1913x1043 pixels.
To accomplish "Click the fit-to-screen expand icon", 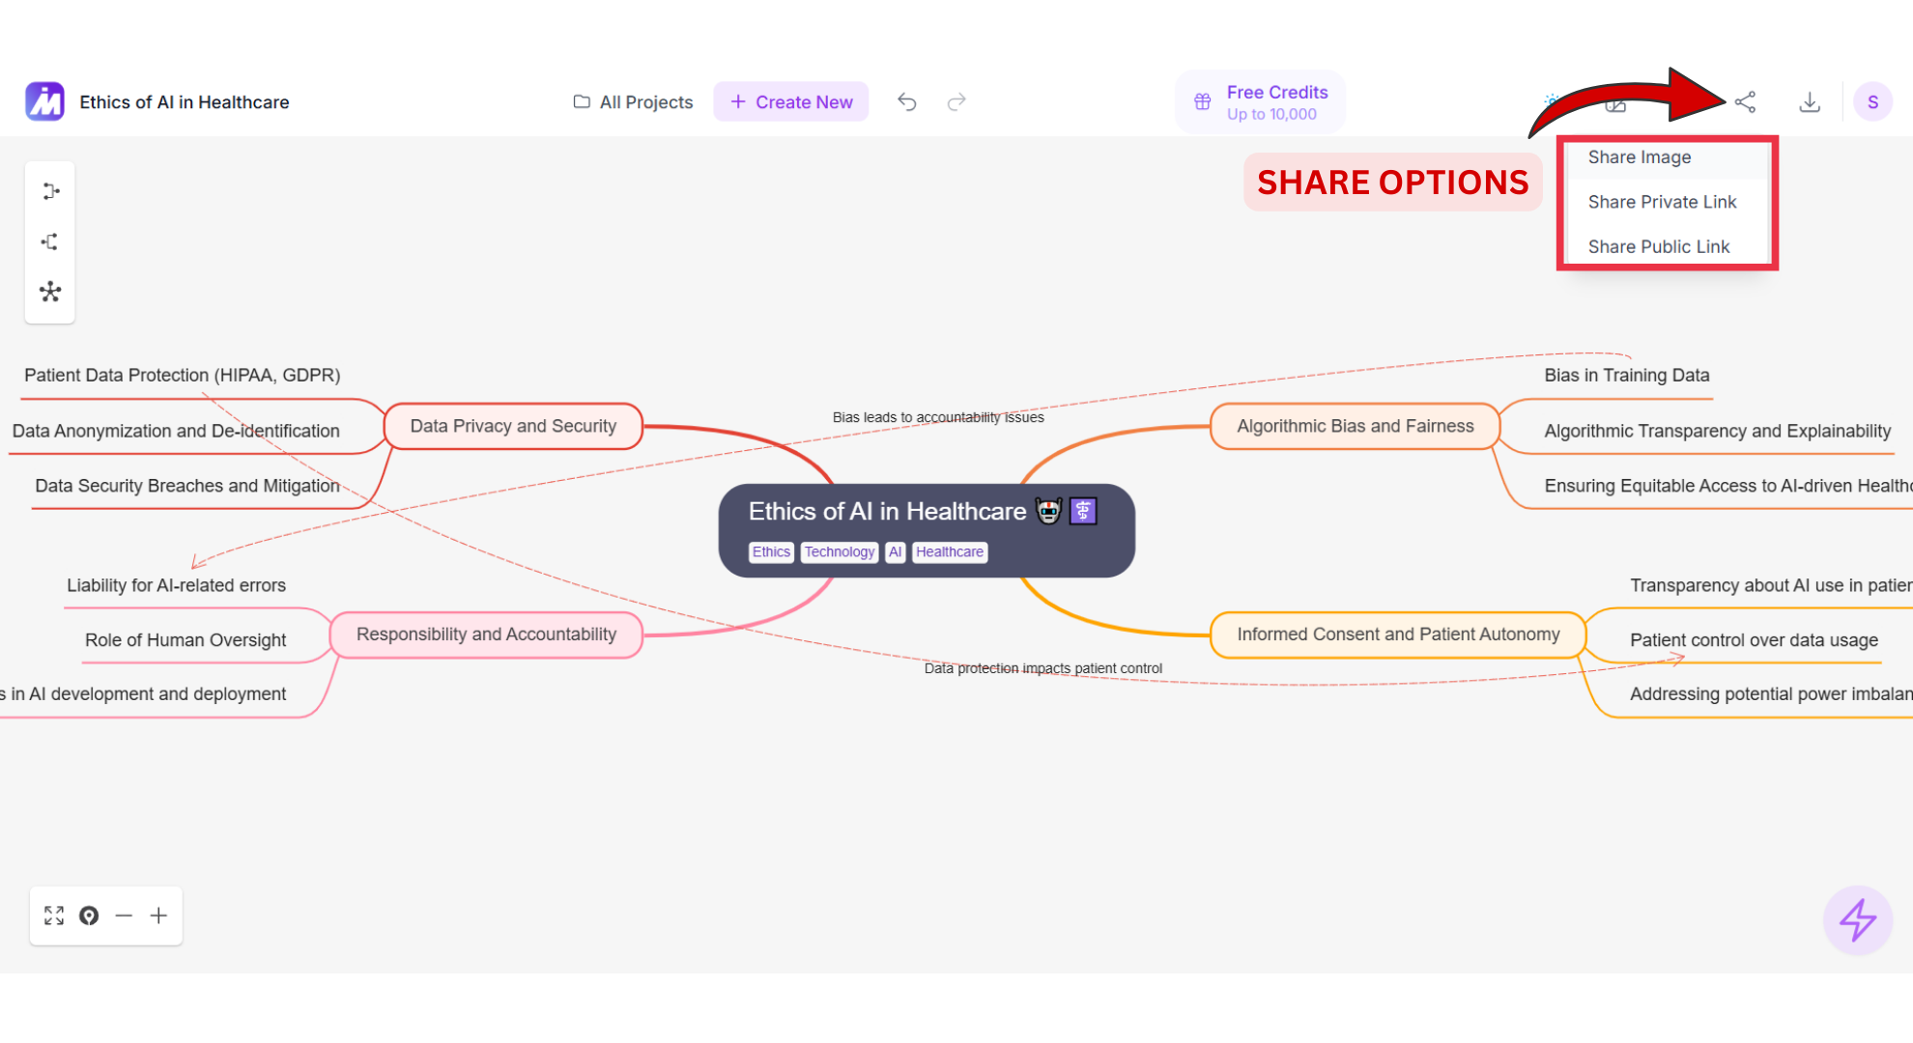I will [54, 916].
